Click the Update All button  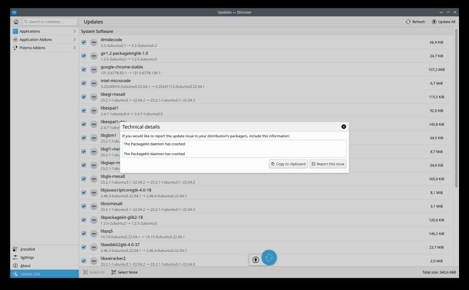pos(444,22)
